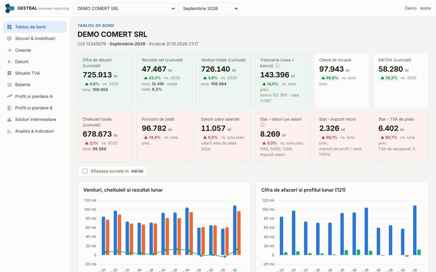Click the Solduri intermediare bar chart icon
Image resolution: width=436 pixels, height=272 pixels.
(9, 119)
